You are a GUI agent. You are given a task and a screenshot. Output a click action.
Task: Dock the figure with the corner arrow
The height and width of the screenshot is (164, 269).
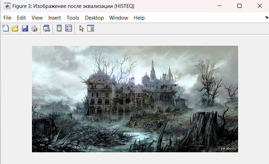(x=267, y=17)
